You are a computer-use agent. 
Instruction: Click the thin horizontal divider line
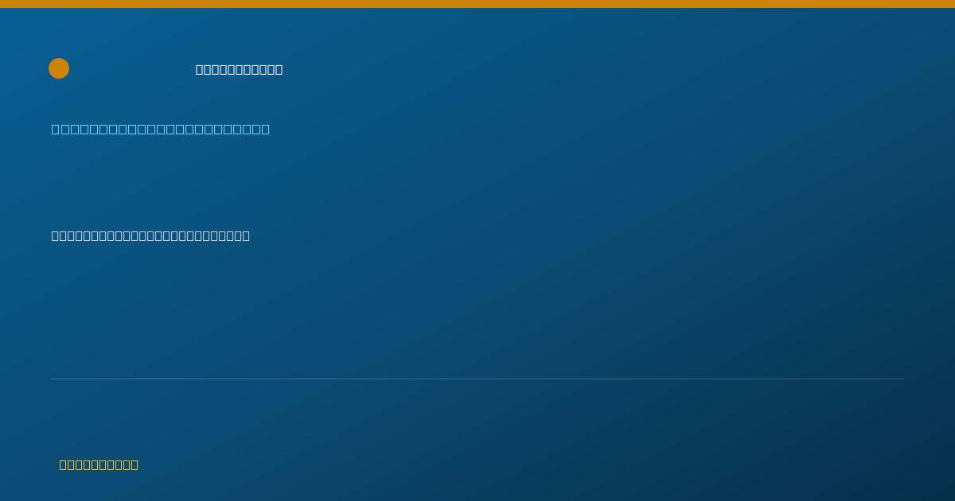click(x=477, y=379)
